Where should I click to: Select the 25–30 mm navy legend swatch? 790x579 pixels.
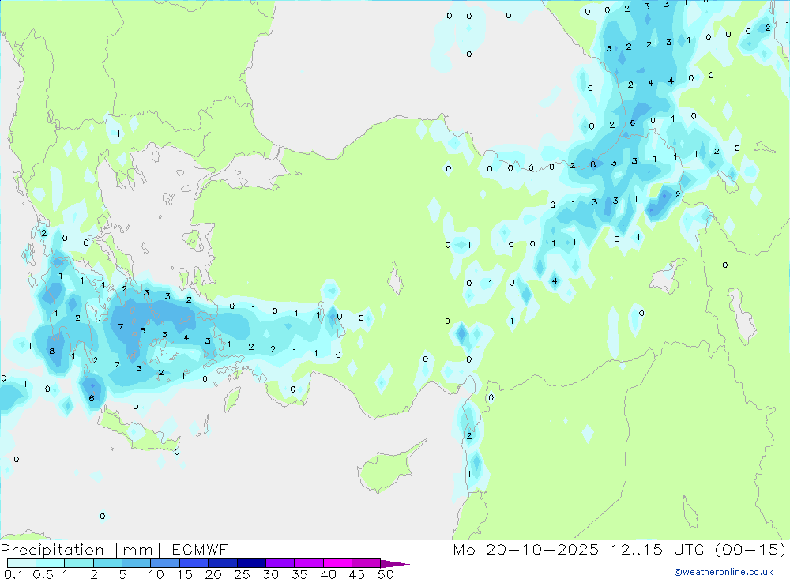[251, 563]
